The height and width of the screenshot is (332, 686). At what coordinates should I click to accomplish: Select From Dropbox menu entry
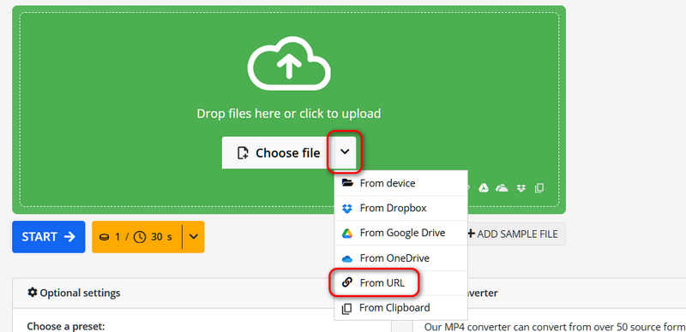[x=400, y=209]
